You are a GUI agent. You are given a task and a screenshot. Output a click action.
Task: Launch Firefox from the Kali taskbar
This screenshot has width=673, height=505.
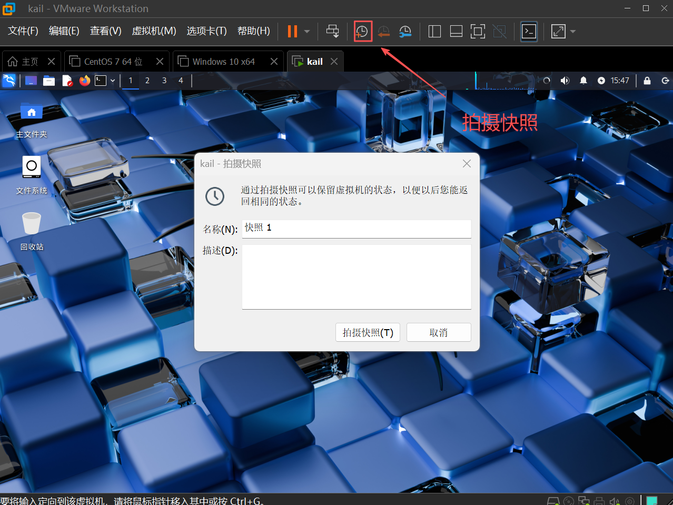click(x=84, y=81)
